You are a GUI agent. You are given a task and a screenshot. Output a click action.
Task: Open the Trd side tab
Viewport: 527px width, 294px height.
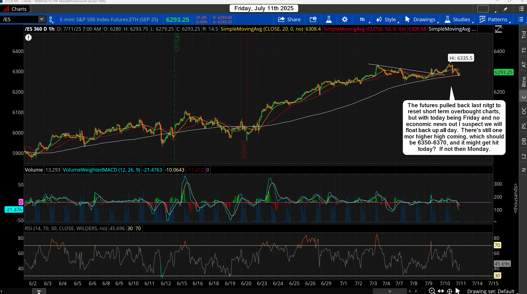(x=523, y=35)
